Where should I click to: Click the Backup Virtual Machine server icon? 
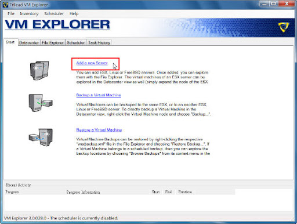[41, 103]
